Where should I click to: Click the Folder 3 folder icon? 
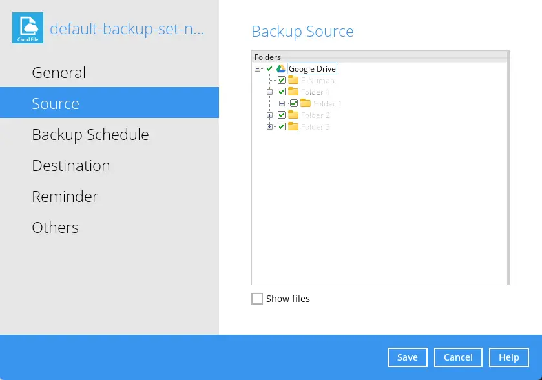(293, 126)
